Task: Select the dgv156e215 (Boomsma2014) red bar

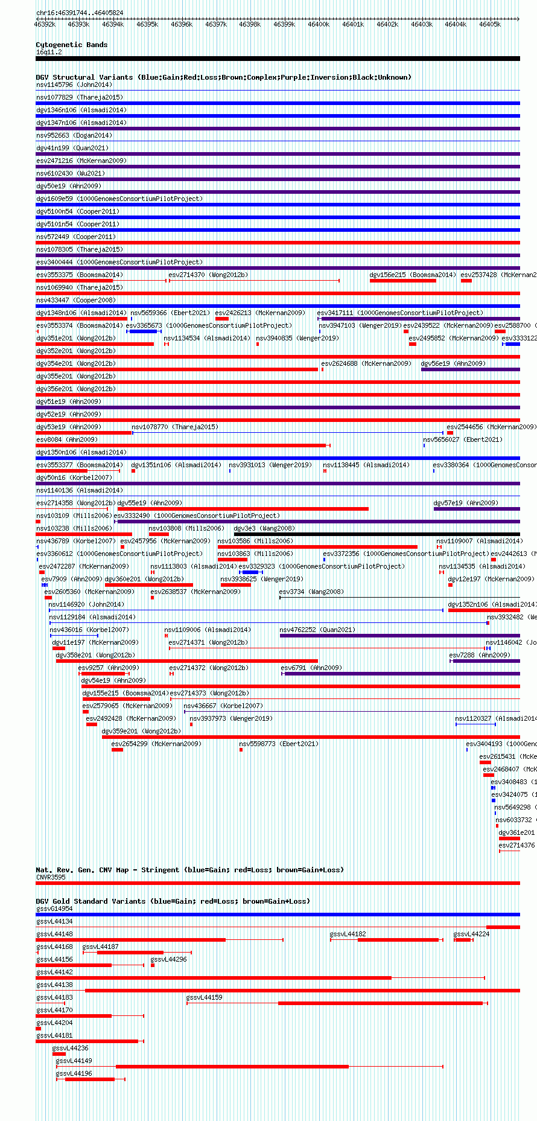Action: pyautogui.click(x=403, y=281)
